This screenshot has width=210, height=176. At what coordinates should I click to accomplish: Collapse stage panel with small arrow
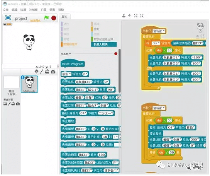pos(58,66)
